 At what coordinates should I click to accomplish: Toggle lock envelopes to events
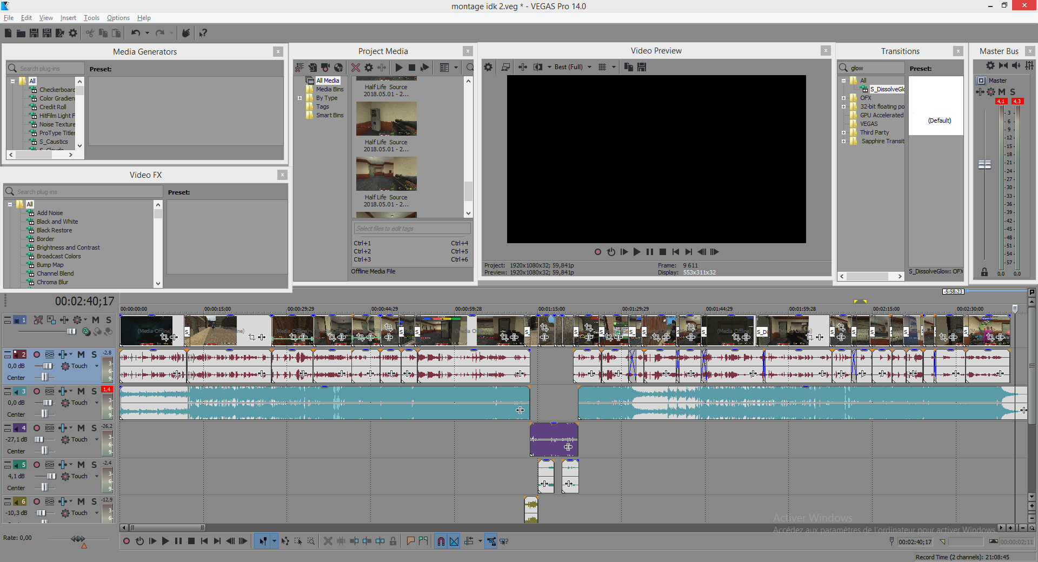pyautogui.click(x=491, y=541)
